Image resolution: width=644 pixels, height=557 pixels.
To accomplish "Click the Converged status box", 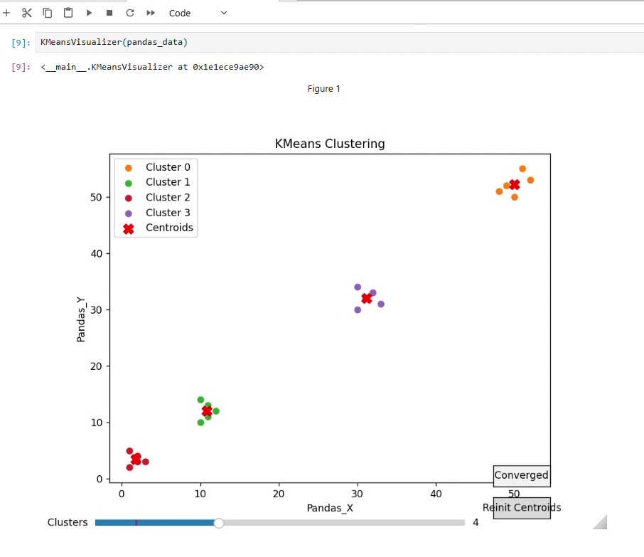I will [x=521, y=476].
